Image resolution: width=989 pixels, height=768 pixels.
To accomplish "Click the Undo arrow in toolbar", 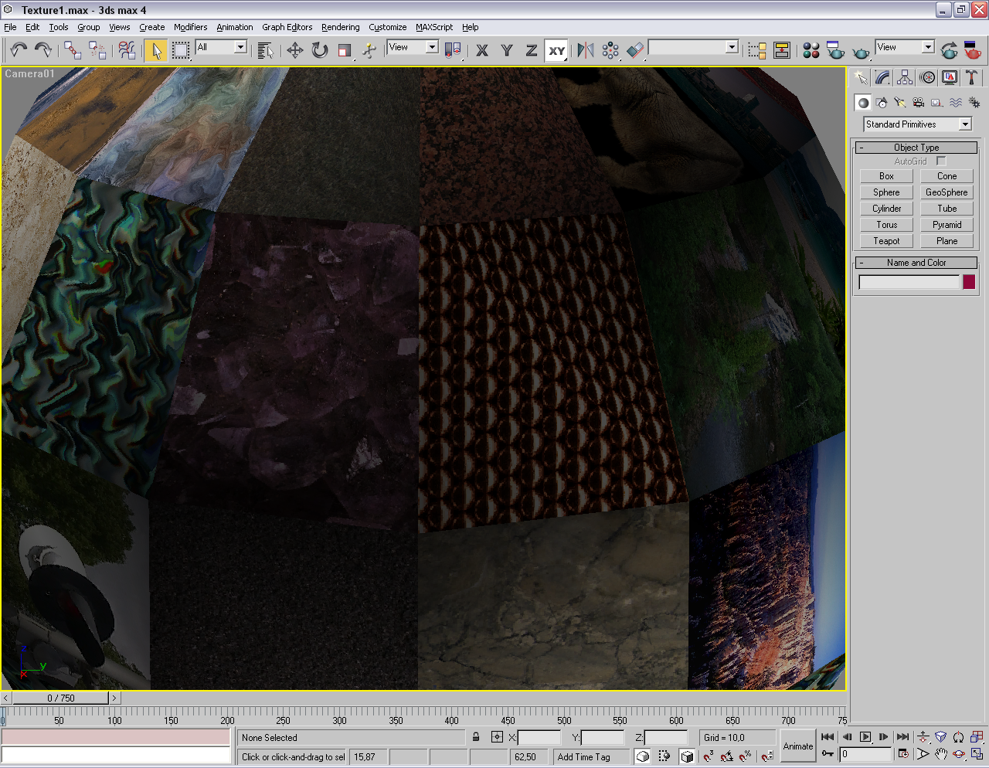I will coord(19,50).
